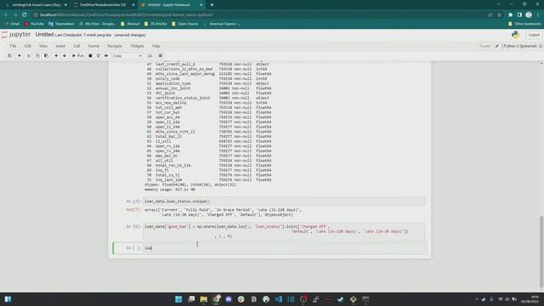Move selected cell up arrow

(56, 56)
